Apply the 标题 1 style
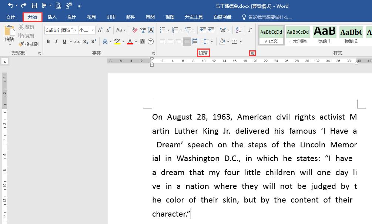Viewport: 372px width, 224px height. click(x=324, y=35)
